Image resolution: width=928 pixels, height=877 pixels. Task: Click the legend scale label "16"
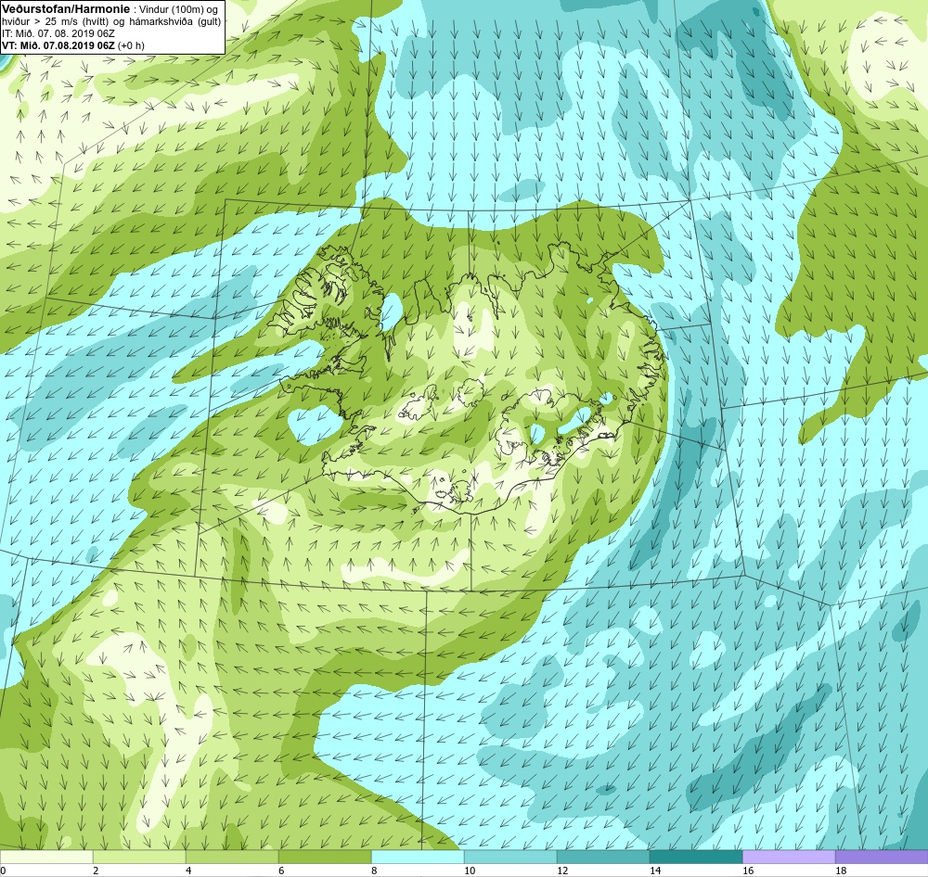[748, 871]
